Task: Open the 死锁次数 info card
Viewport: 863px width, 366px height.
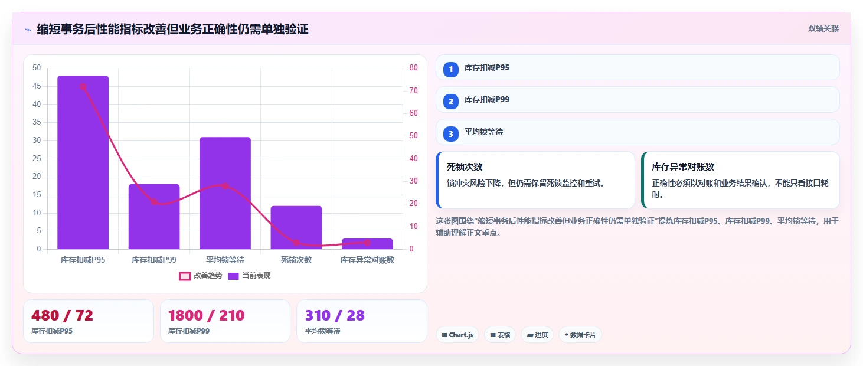Action: (x=535, y=180)
